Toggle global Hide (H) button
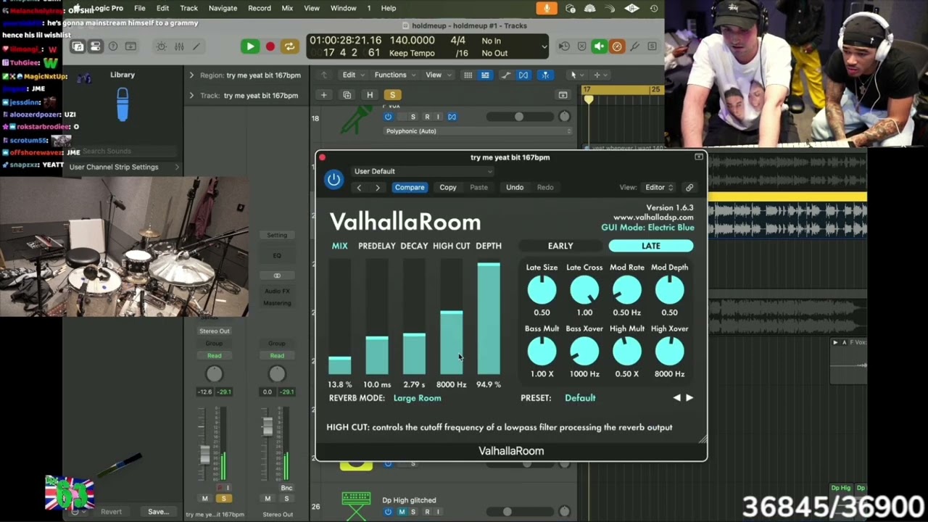The image size is (928, 522). tap(370, 95)
